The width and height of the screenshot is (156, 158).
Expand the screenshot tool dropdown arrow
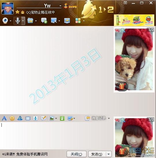click(74, 118)
